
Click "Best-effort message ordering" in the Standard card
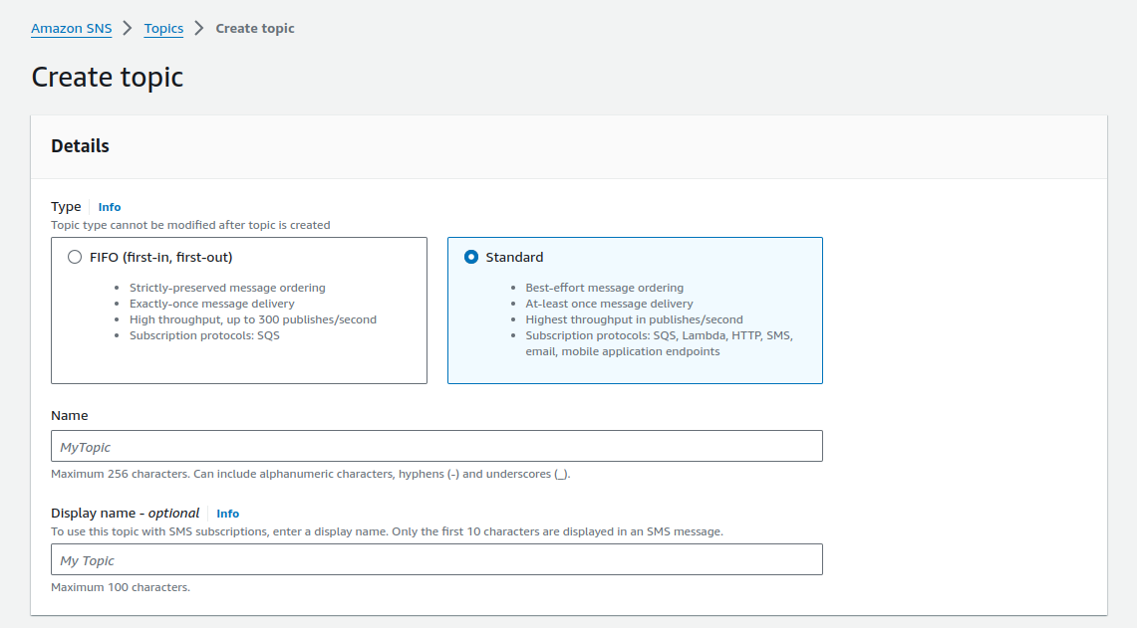tap(604, 288)
